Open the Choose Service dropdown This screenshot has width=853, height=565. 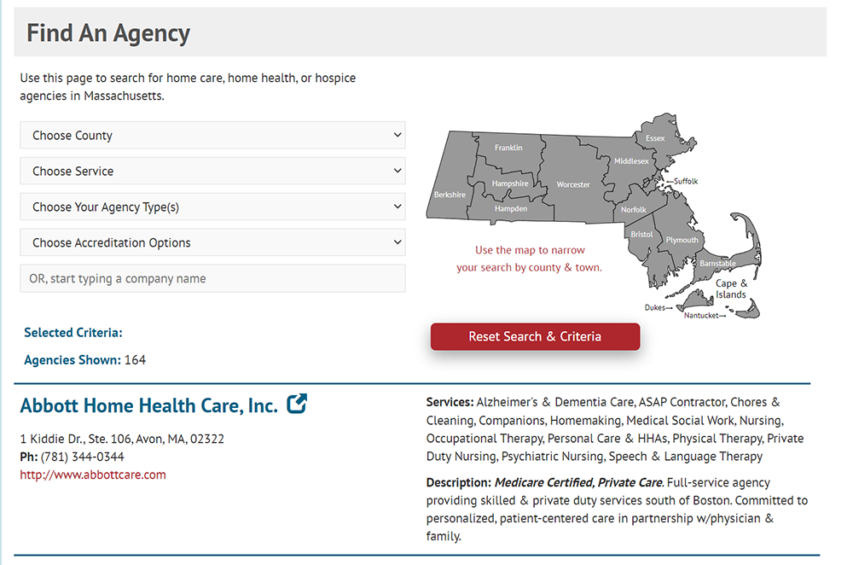tap(212, 171)
